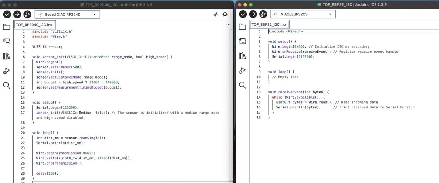Screen dimensions: 439x183
Task: Open Sketchbook folder in RP2040 sidebar
Action: point(6,27)
